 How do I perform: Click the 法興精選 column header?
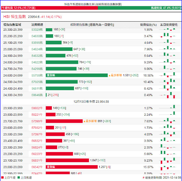(x=37, y=24)
